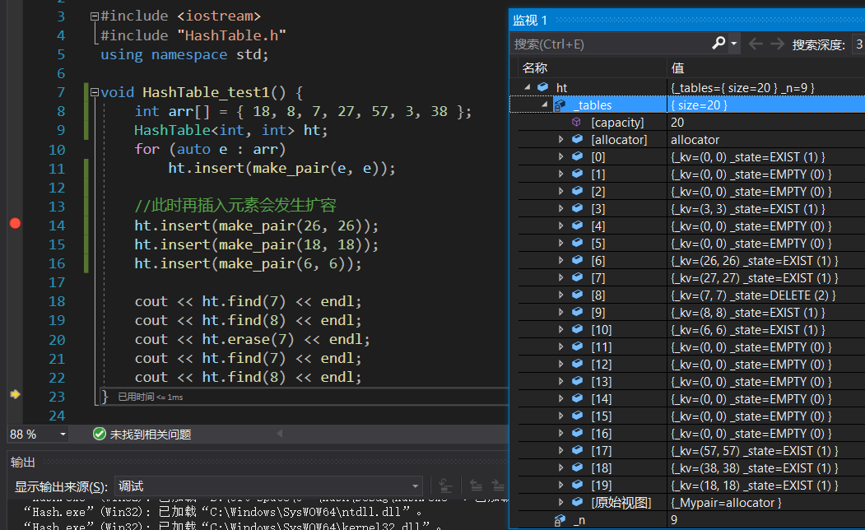
Task: Click the yellow execution arrow at line 23
Action: pos(15,394)
